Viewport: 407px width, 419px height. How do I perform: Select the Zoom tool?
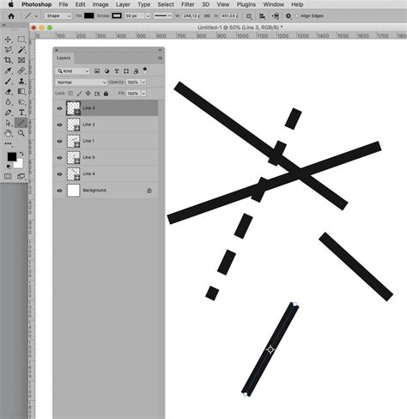click(x=21, y=133)
